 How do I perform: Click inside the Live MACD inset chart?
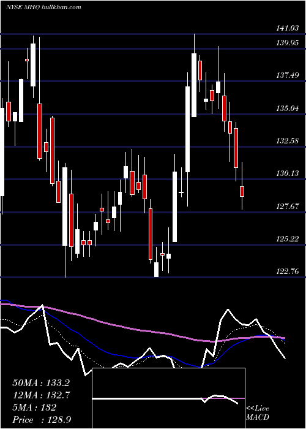[x=168, y=398]
